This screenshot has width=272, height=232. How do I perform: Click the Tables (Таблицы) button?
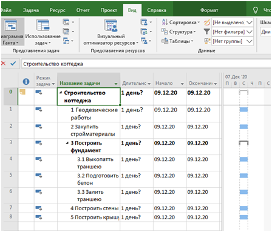177,41
